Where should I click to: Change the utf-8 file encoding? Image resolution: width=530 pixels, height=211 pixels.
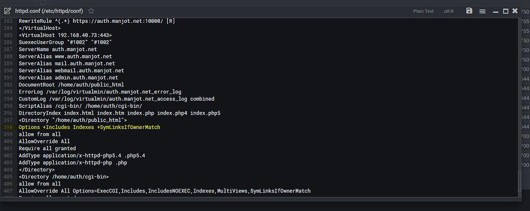pos(449,11)
